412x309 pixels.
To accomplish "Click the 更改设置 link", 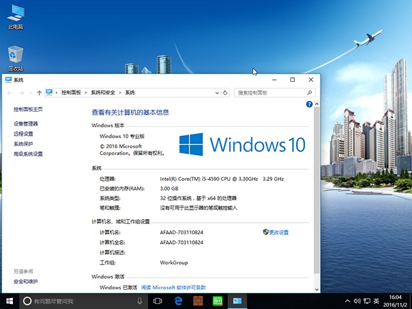I will pos(278,232).
